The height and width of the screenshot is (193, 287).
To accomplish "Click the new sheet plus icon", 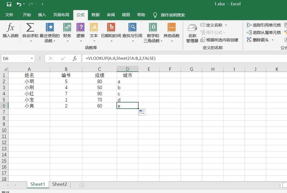I will tap(82, 185).
